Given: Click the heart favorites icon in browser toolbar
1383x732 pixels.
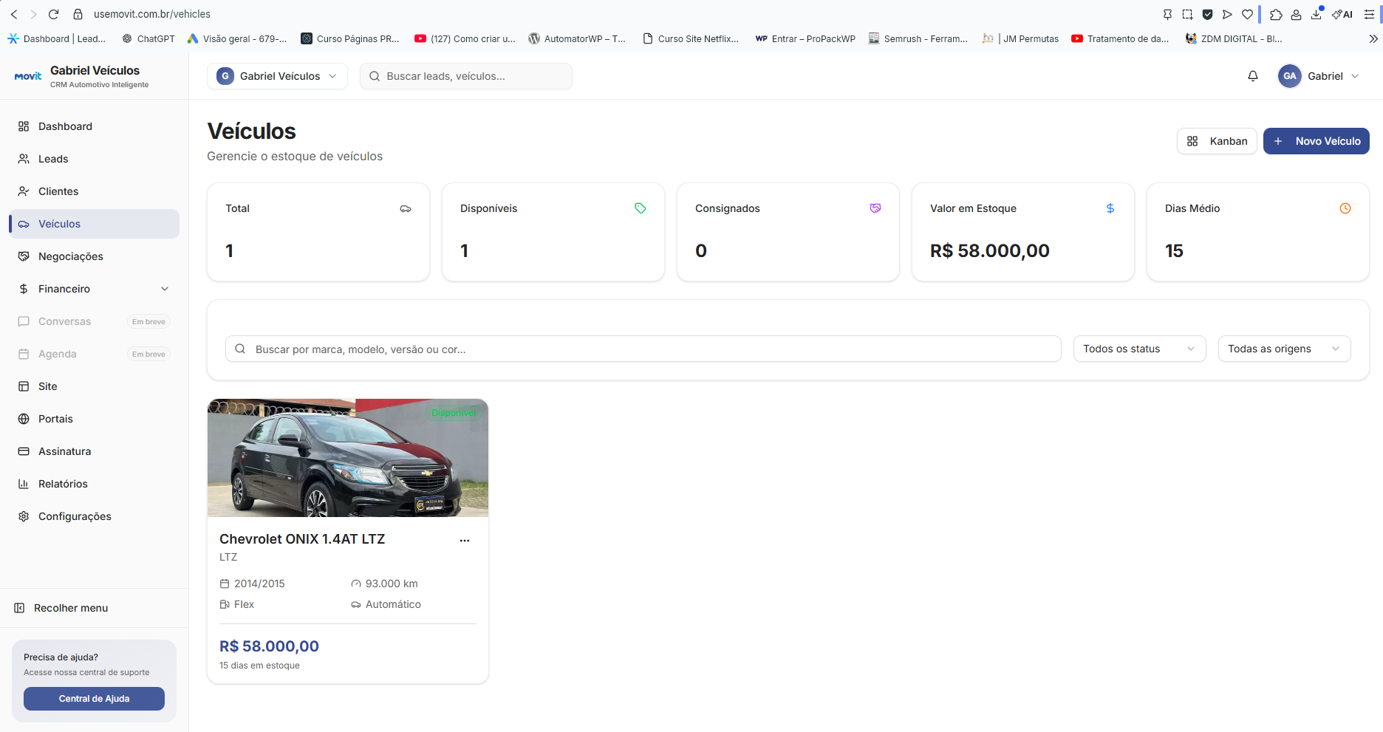Looking at the screenshot, I should pos(1247,14).
